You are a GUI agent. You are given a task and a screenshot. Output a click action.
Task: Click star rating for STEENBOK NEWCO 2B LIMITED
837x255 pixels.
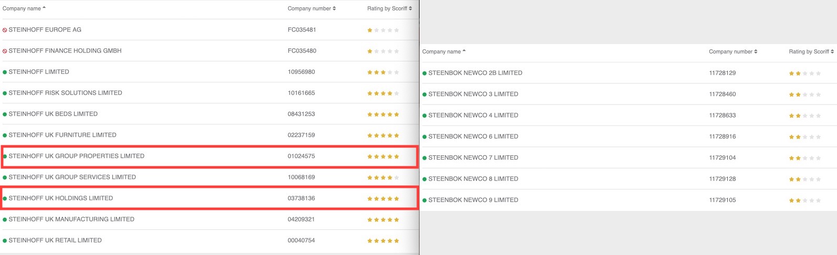[804, 73]
